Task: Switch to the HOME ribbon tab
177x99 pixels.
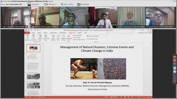Action: tap(33, 33)
